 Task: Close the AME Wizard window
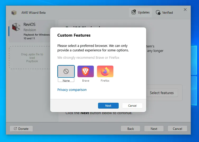coord(185,9)
